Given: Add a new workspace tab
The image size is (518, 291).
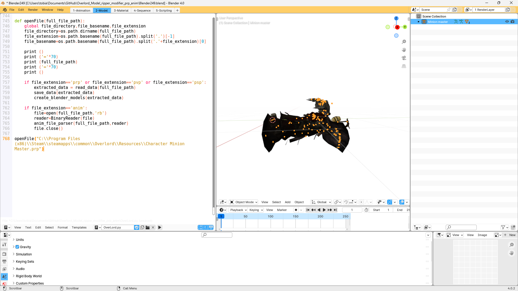Looking at the screenshot, I should pos(177,11).
